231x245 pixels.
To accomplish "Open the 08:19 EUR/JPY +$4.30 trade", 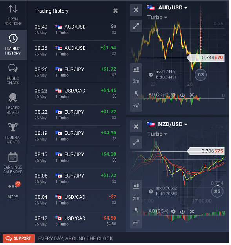I will tap(76, 136).
